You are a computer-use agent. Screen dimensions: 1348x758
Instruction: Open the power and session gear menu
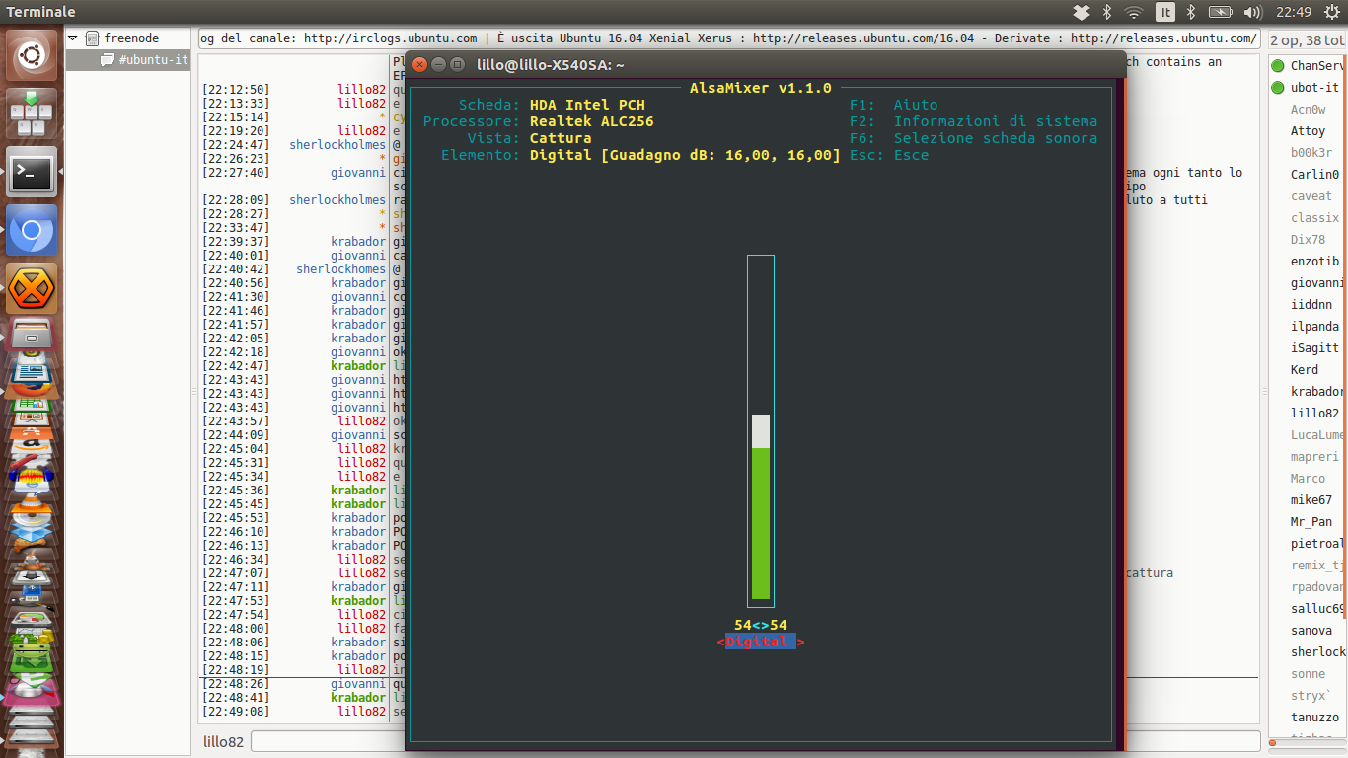(x=1331, y=12)
